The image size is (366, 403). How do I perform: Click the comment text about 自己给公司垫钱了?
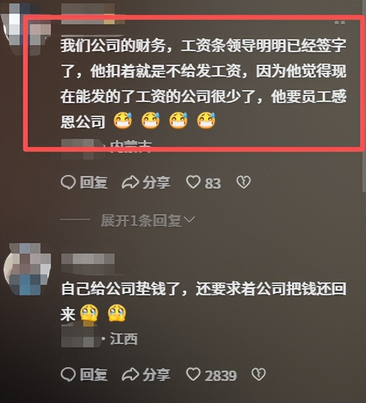coord(203,301)
